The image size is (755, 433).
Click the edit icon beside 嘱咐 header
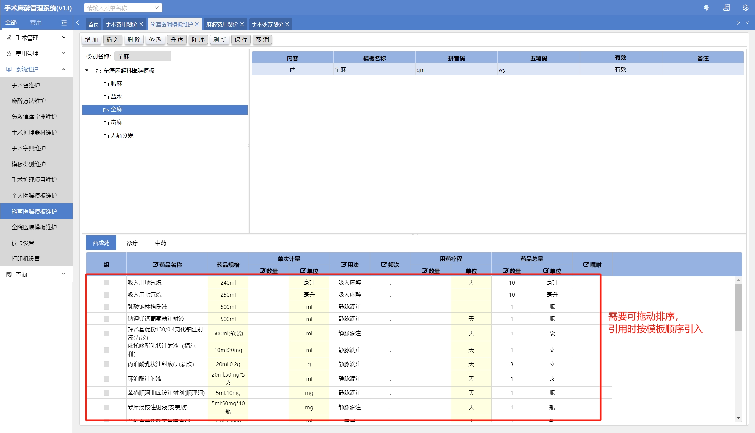click(x=586, y=264)
